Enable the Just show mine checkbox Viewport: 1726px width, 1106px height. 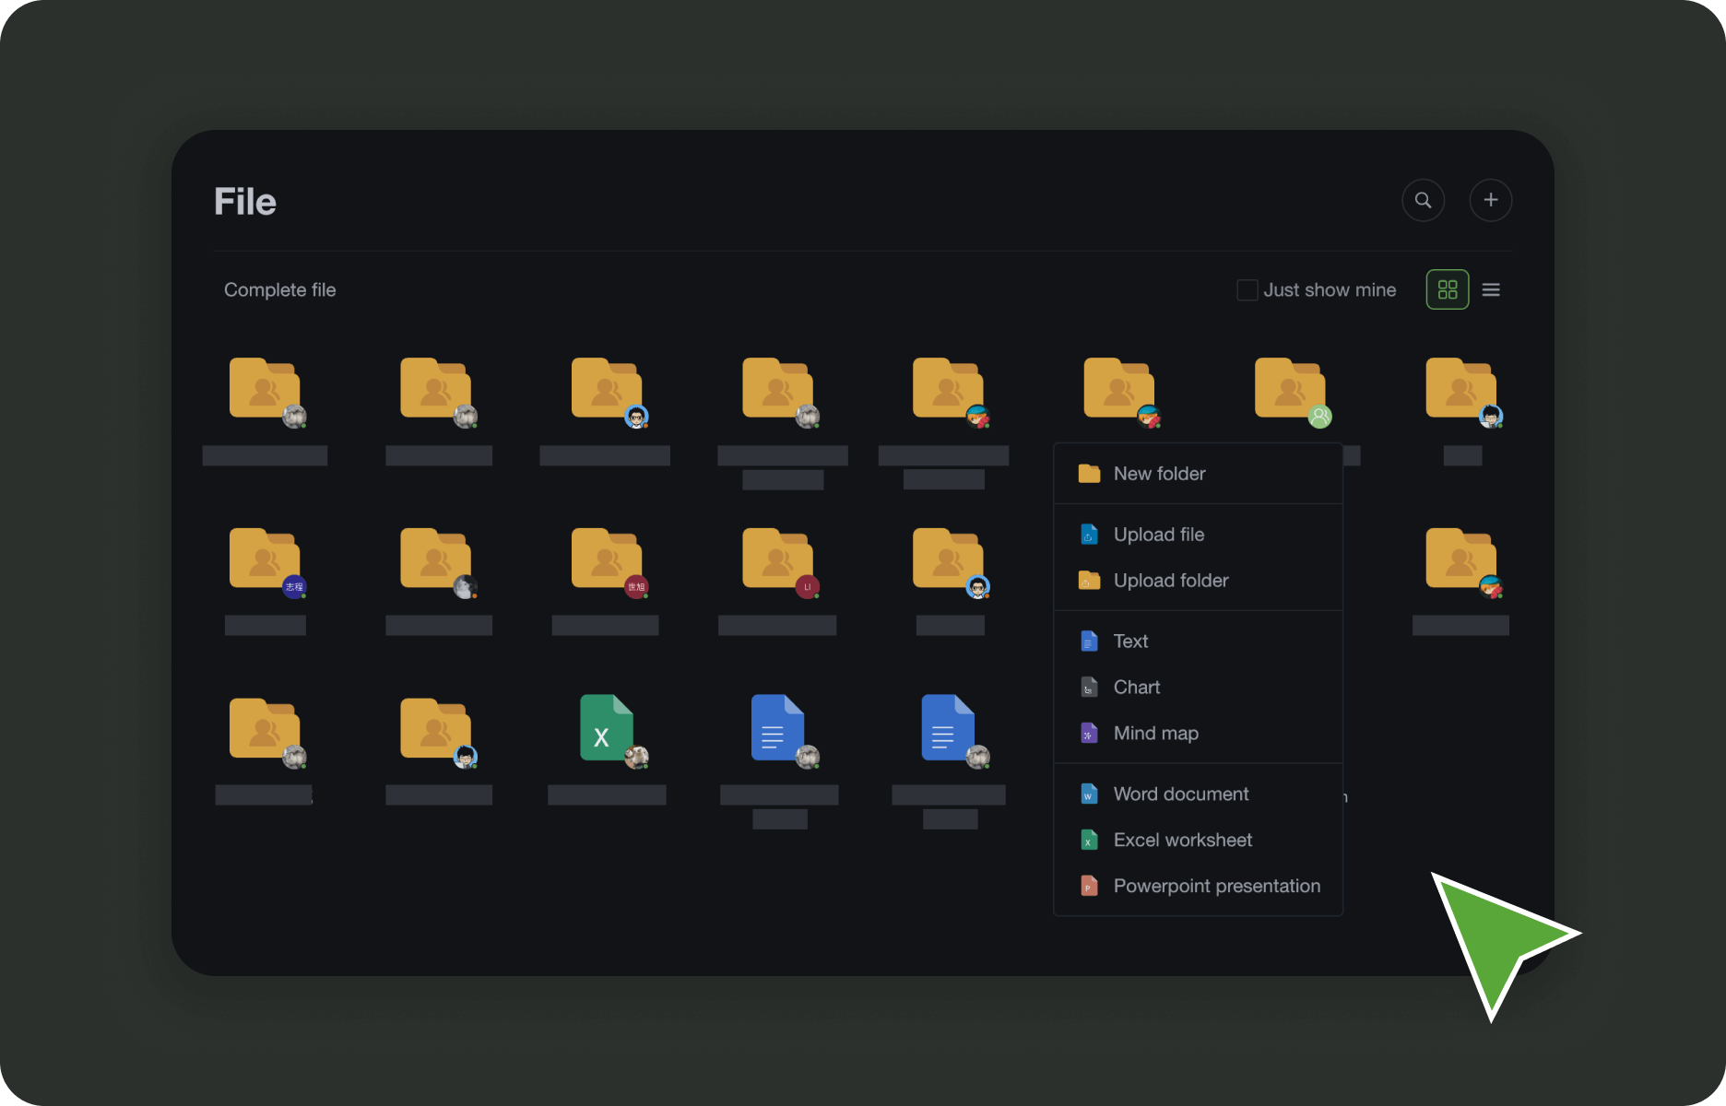point(1247,289)
